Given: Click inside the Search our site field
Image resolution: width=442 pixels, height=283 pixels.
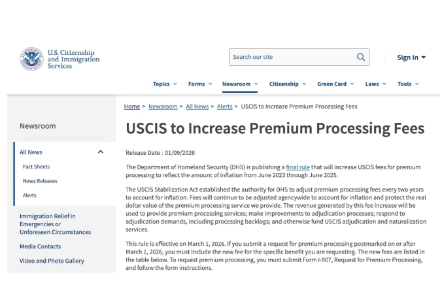Looking at the screenshot, I should click(291, 58).
